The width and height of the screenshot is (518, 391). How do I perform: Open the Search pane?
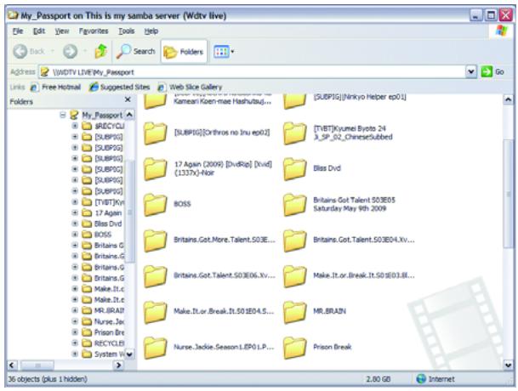pos(136,52)
